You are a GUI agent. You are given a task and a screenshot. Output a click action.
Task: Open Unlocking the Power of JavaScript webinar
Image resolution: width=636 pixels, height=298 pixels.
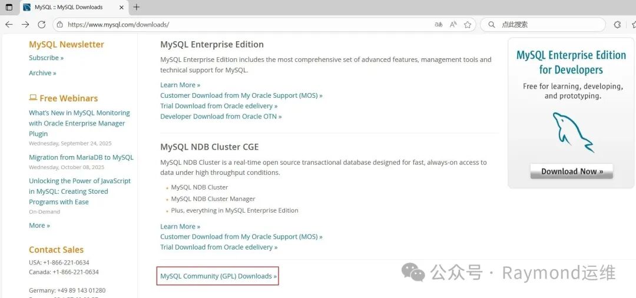point(80,191)
